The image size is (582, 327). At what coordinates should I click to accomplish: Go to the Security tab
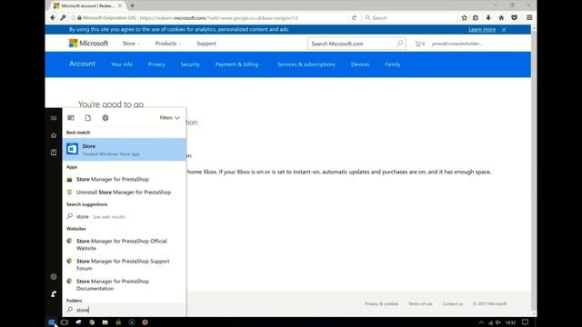click(190, 64)
